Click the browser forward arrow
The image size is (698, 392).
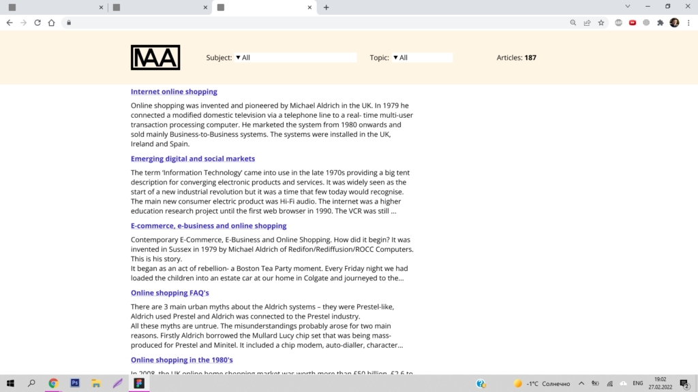pyautogui.click(x=24, y=22)
